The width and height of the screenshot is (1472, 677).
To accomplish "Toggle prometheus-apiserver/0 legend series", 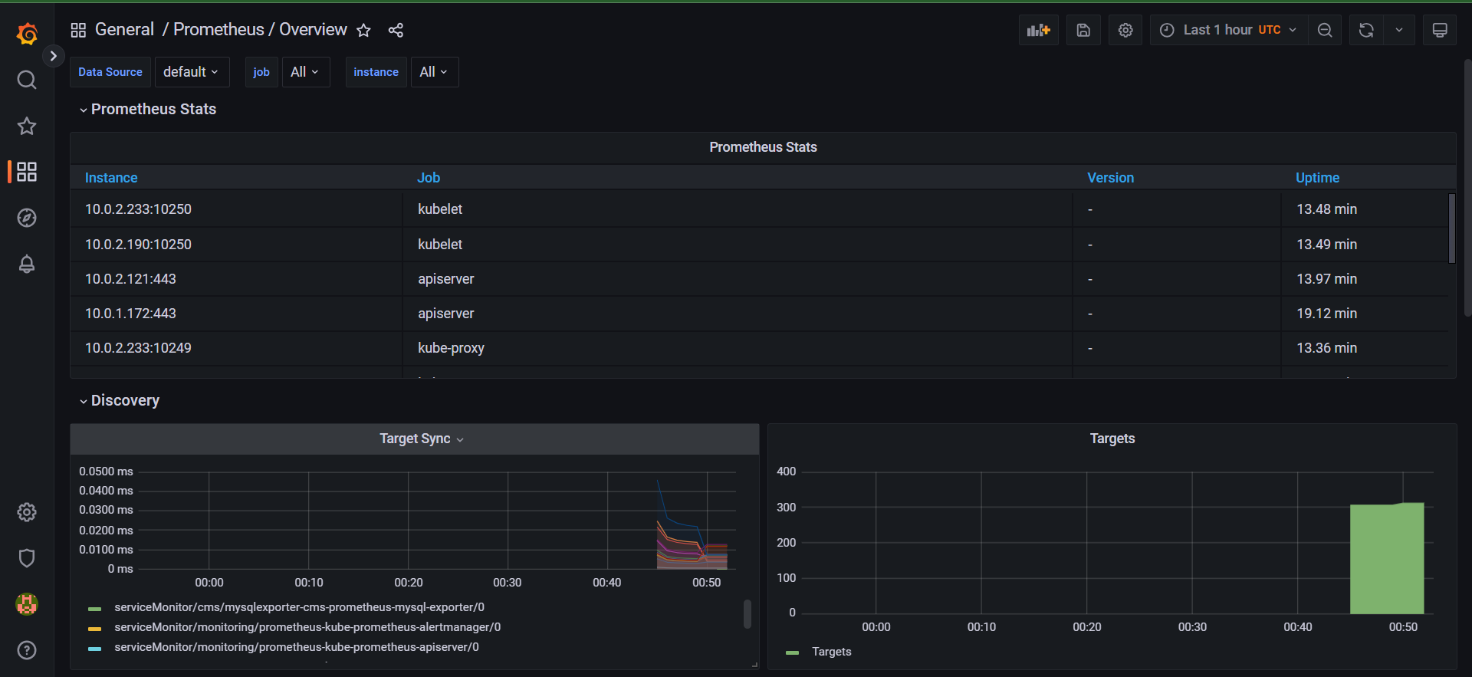I will [297, 647].
